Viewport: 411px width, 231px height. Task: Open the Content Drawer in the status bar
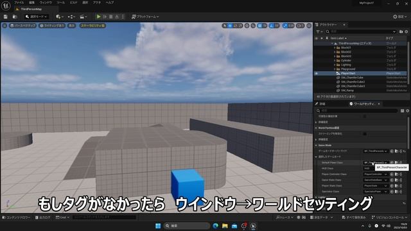click(x=16, y=218)
